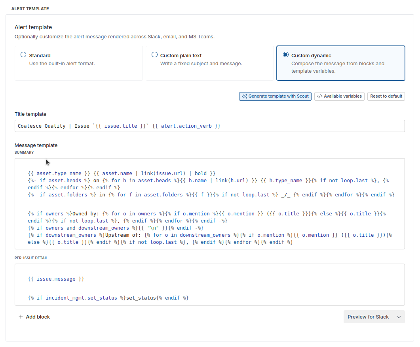Image resolution: width=420 pixels, height=347 pixels.
Task: Click the 'Message template' label
Action: click(x=36, y=145)
